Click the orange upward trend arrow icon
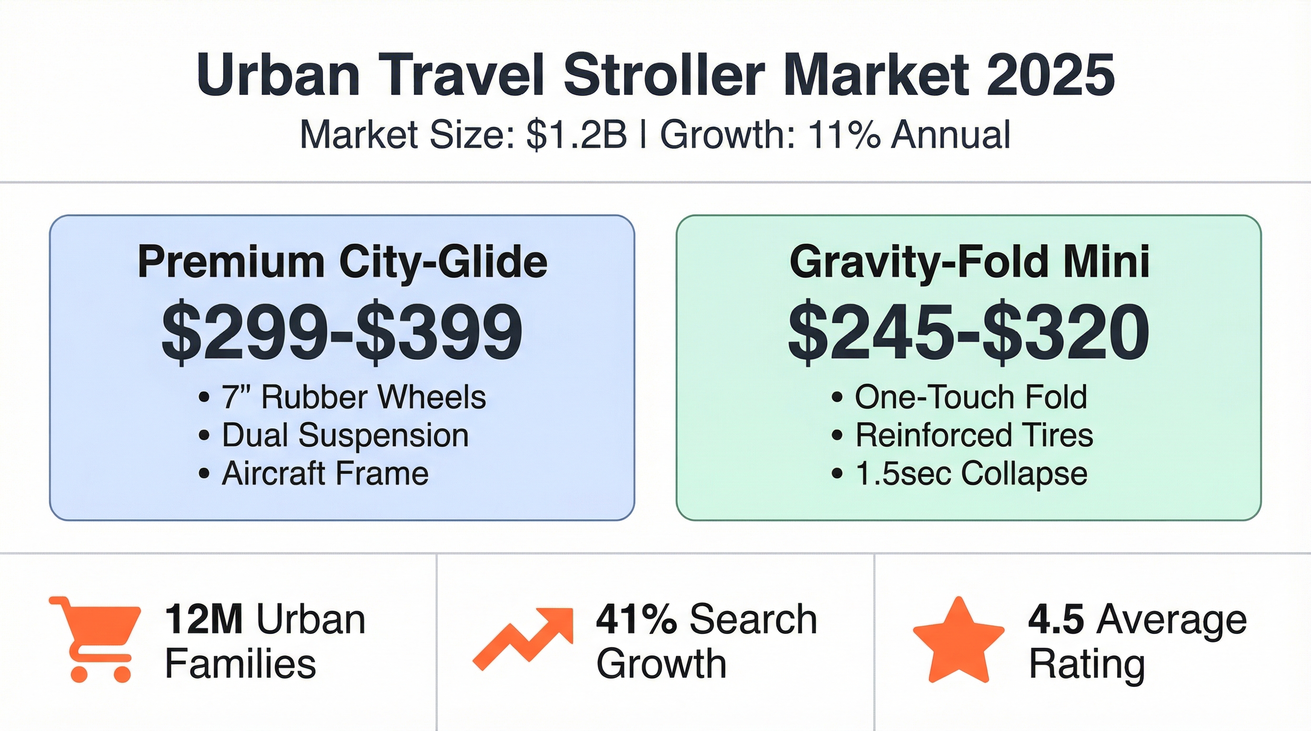The image size is (1311, 731). click(x=523, y=637)
